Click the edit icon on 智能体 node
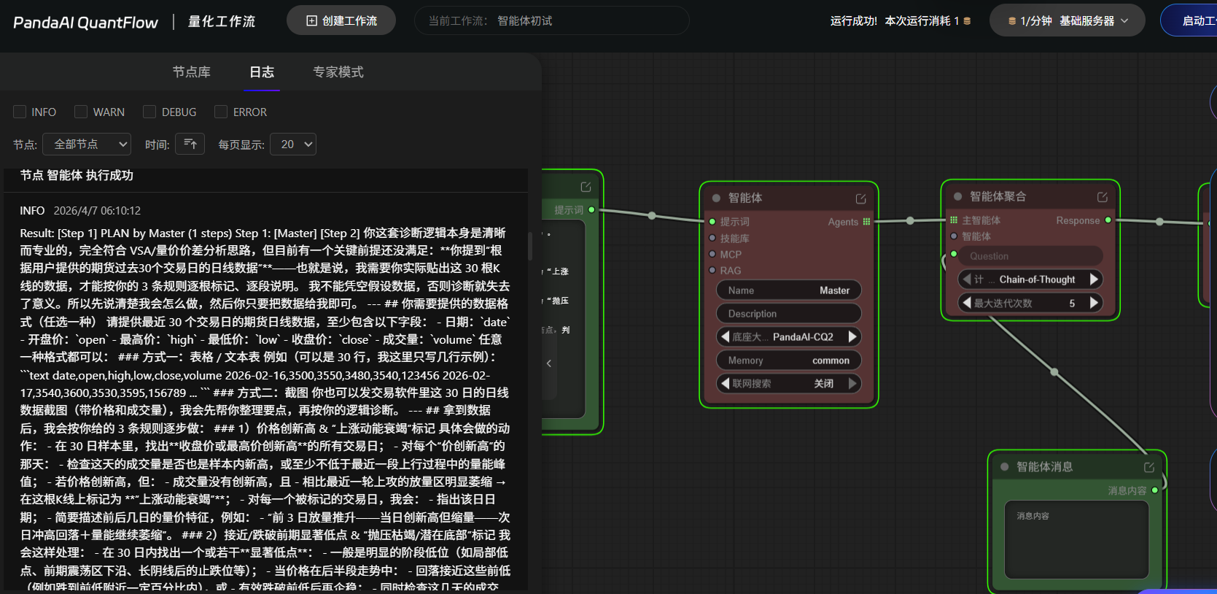Viewport: 1217px width, 594px height. [860, 198]
